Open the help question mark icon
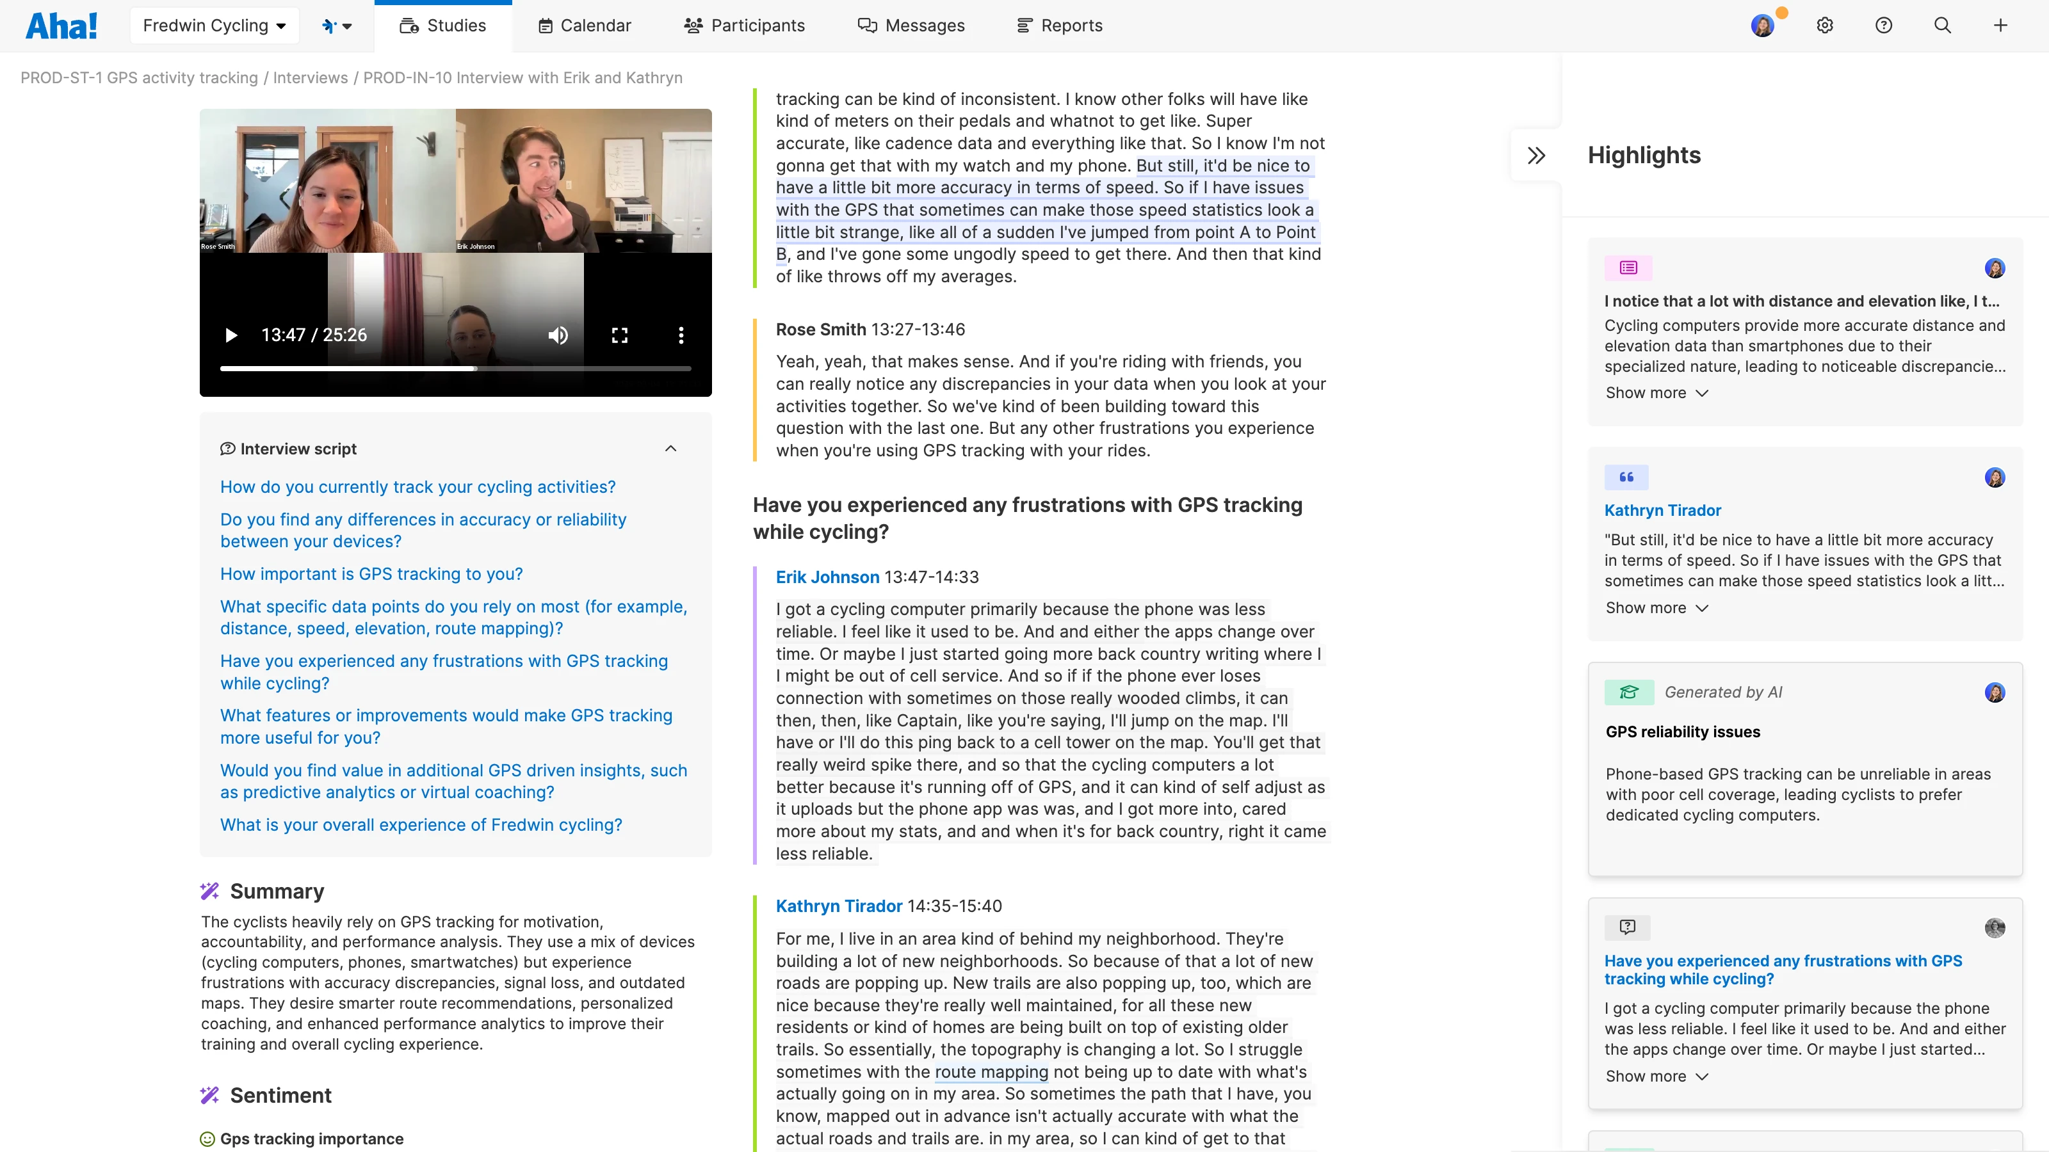The width and height of the screenshot is (2049, 1152). (1884, 25)
